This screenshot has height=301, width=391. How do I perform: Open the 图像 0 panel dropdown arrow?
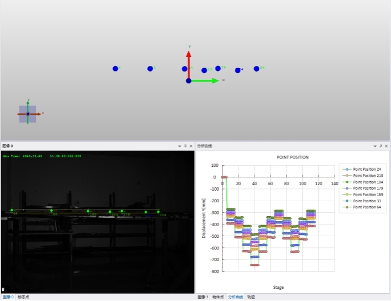[180, 146]
